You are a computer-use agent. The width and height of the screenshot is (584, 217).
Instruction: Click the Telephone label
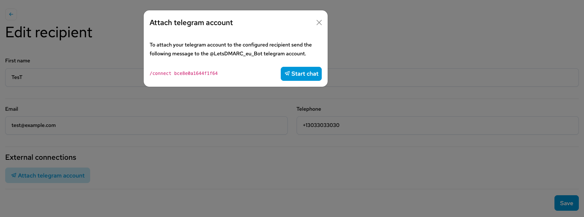click(309, 109)
